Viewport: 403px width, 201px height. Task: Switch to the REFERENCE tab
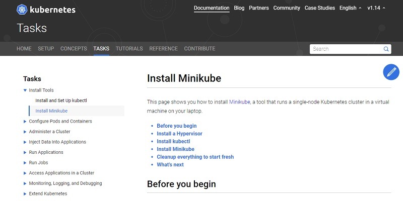[x=163, y=48]
